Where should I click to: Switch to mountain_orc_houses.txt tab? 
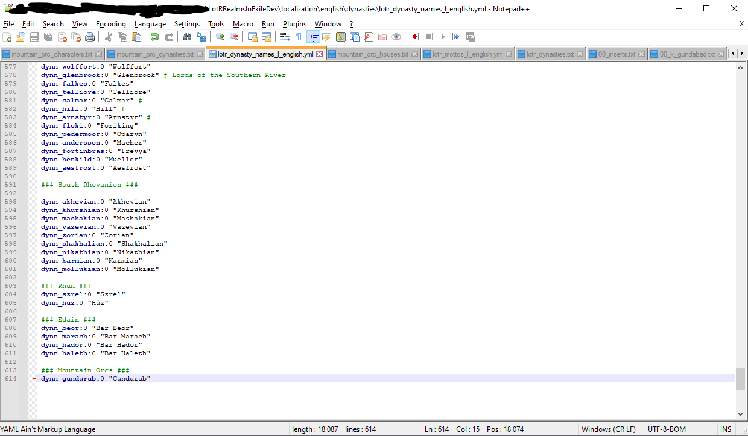point(373,54)
